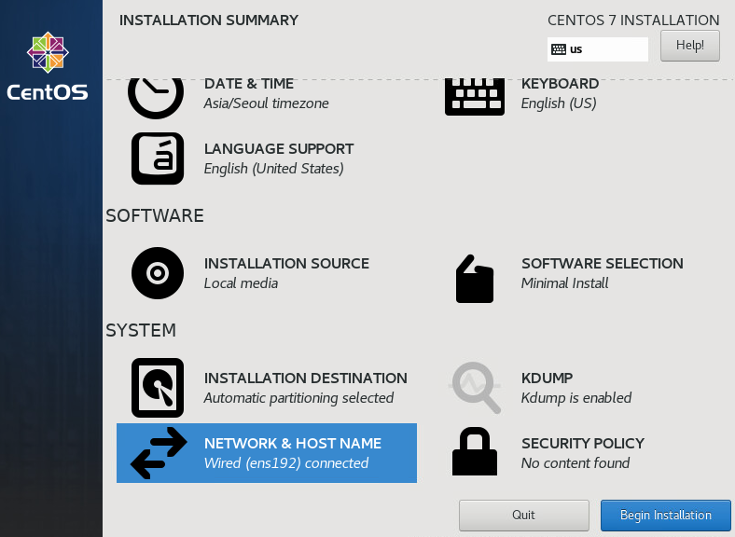
Task: Open KEYBOARD settings label
Action: [x=561, y=84]
